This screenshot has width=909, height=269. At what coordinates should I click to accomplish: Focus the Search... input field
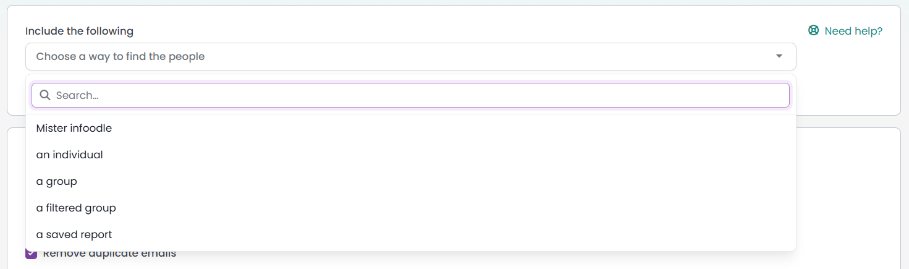[411, 95]
